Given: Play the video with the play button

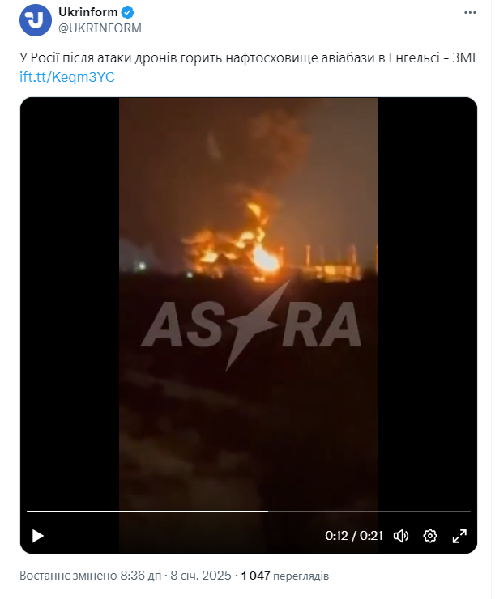Looking at the screenshot, I should pyautogui.click(x=37, y=536).
